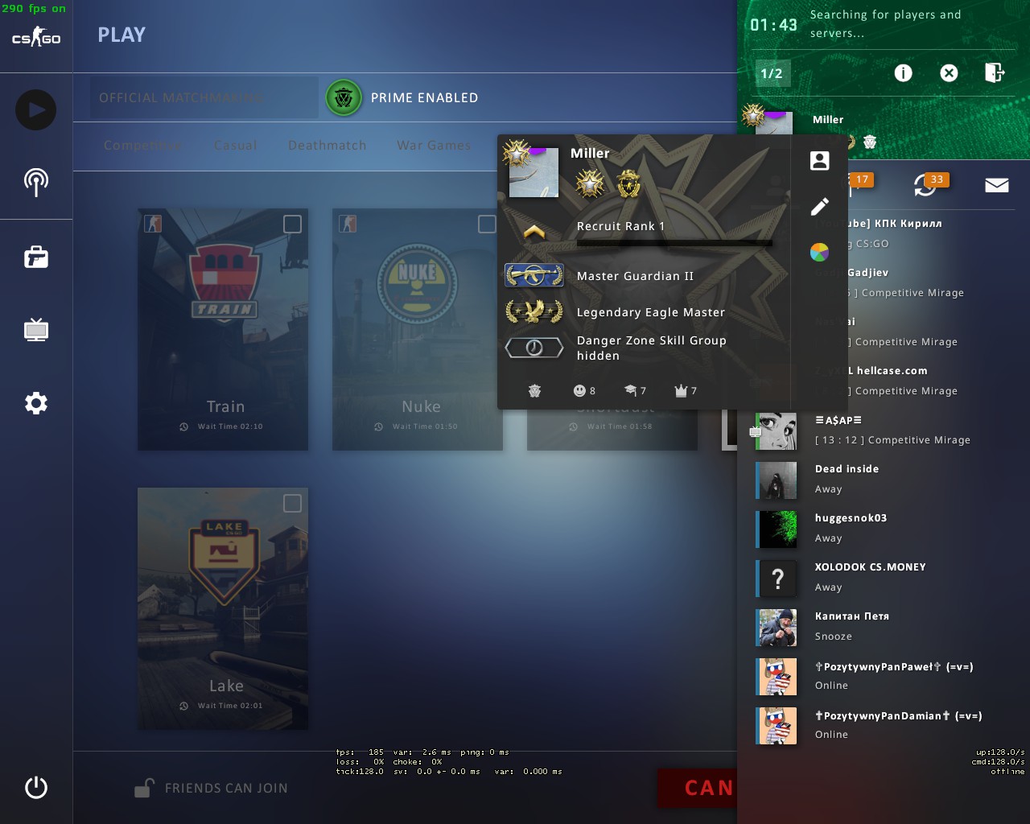
Task: Select friend PozytywnyPanDamian
Action: click(x=883, y=725)
